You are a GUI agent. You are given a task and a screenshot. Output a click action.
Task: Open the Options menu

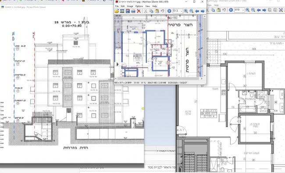click(x=139, y=6)
